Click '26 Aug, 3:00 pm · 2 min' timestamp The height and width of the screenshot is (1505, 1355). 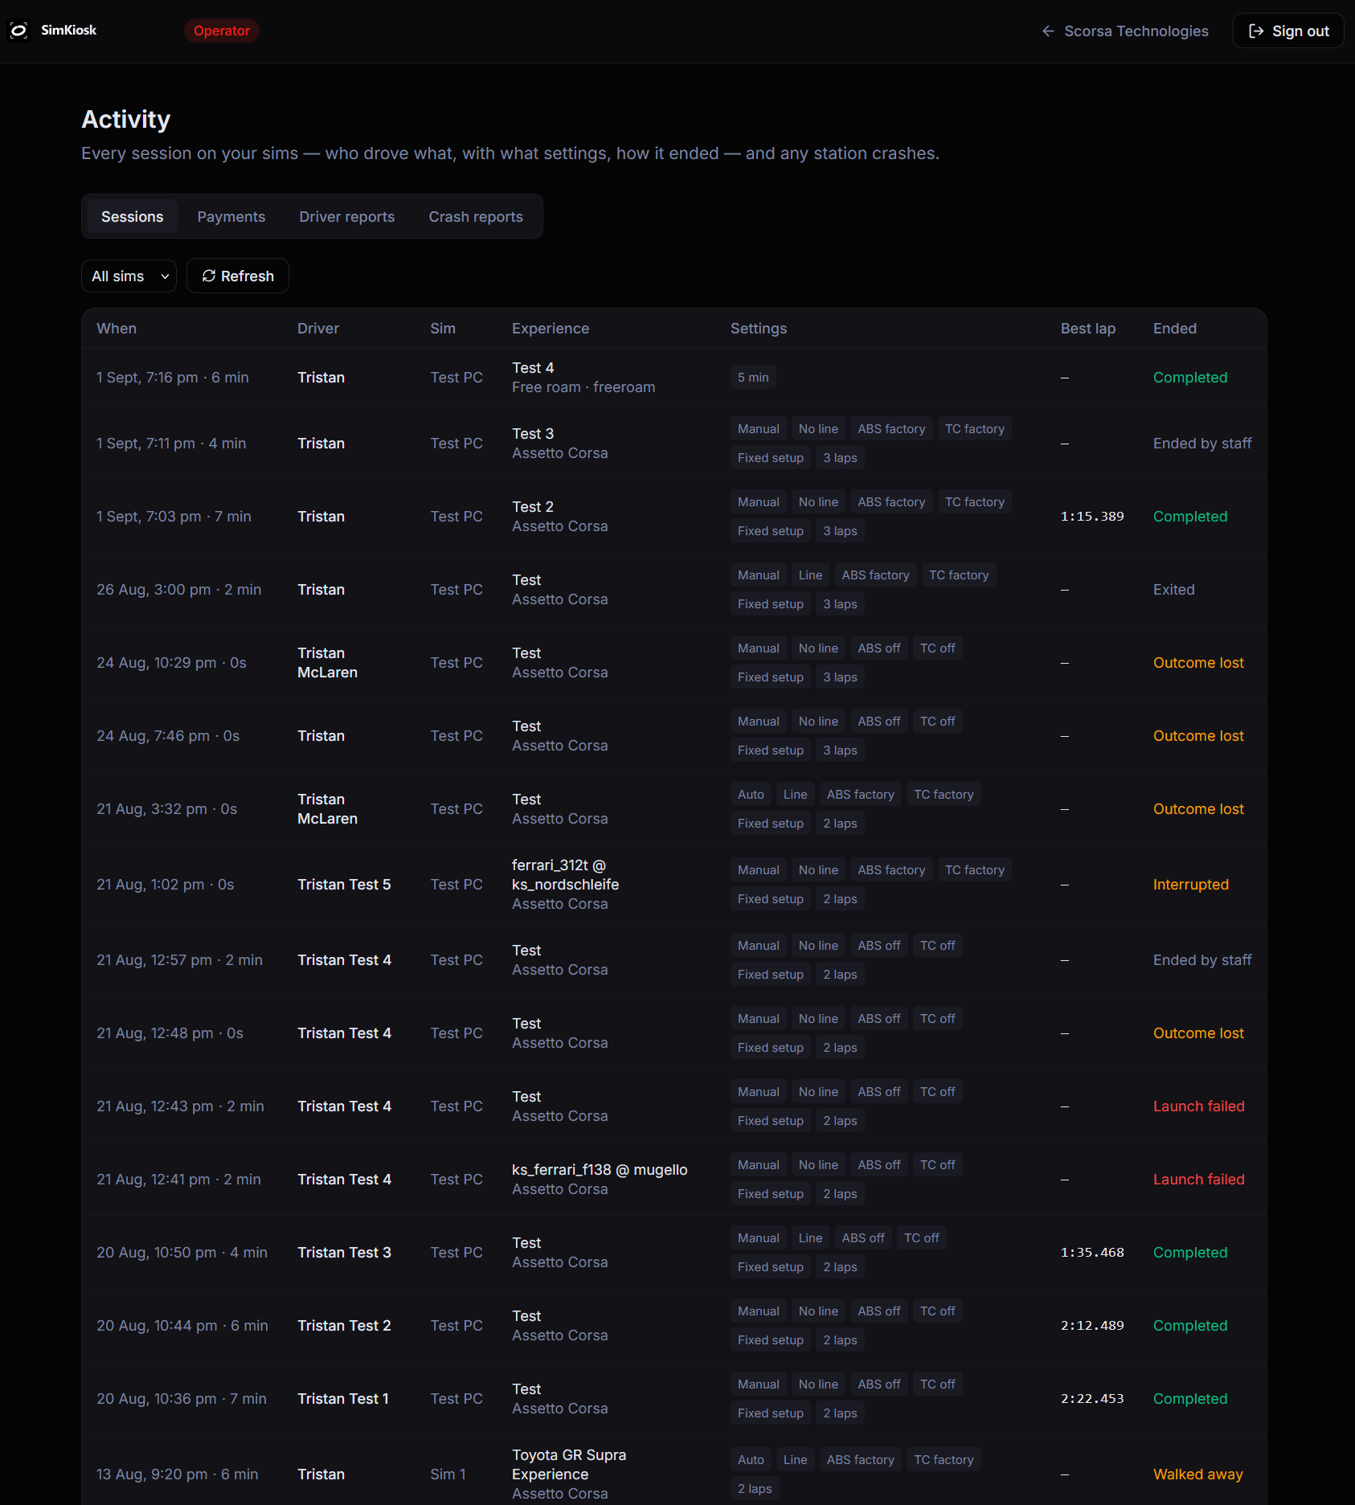point(179,590)
